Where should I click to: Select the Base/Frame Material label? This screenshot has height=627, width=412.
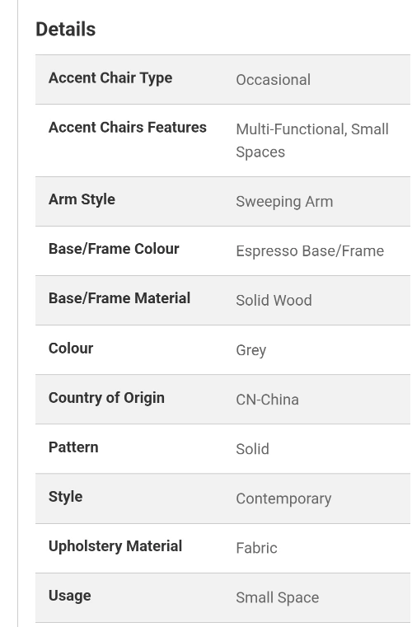click(119, 298)
